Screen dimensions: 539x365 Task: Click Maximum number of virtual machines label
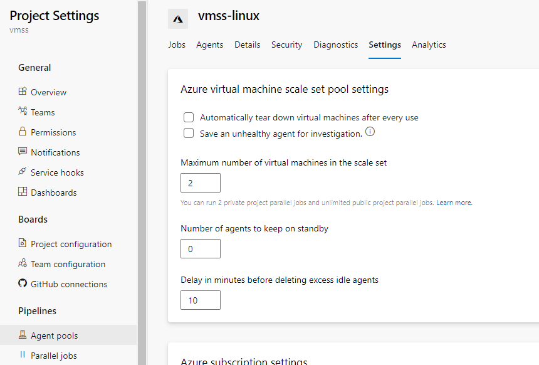tap(283, 162)
